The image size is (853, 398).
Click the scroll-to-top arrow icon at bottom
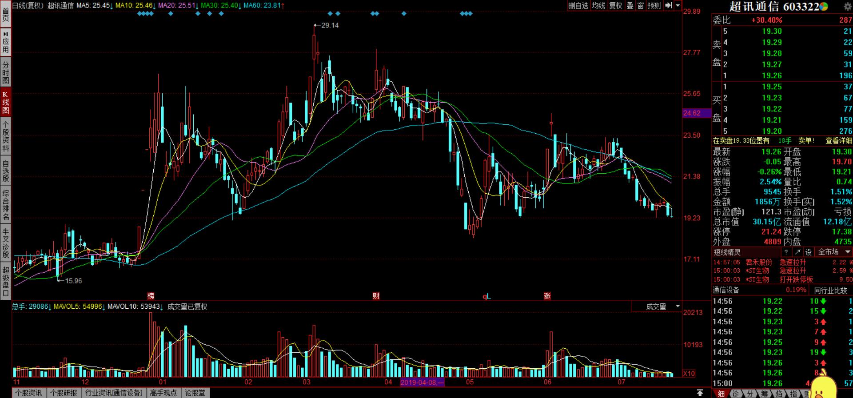[x=700, y=393]
